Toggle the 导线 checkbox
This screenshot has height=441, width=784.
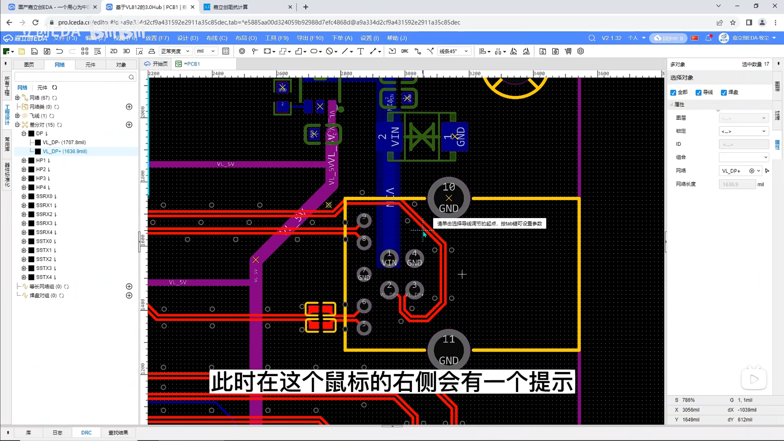699,92
